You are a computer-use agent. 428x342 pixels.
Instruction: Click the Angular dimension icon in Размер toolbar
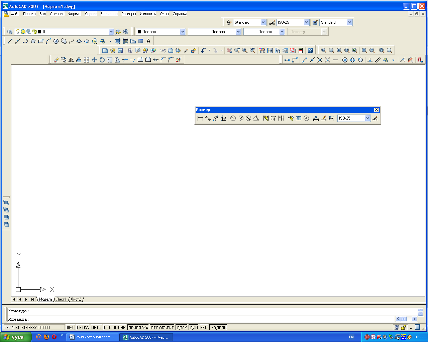(x=256, y=118)
